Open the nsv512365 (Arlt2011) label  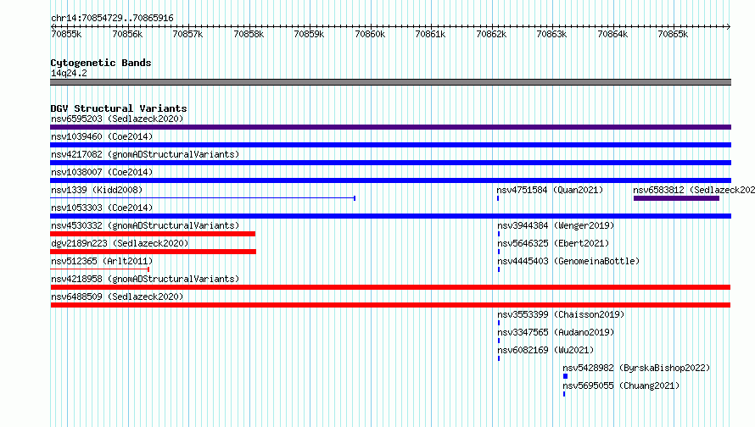(x=102, y=261)
